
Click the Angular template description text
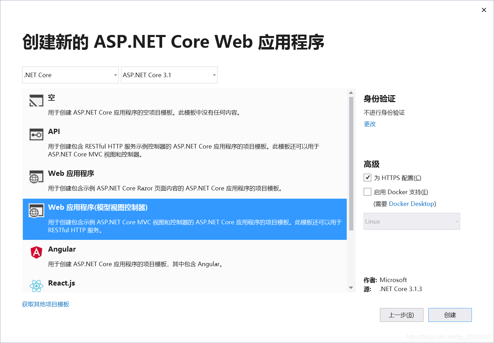(136, 264)
